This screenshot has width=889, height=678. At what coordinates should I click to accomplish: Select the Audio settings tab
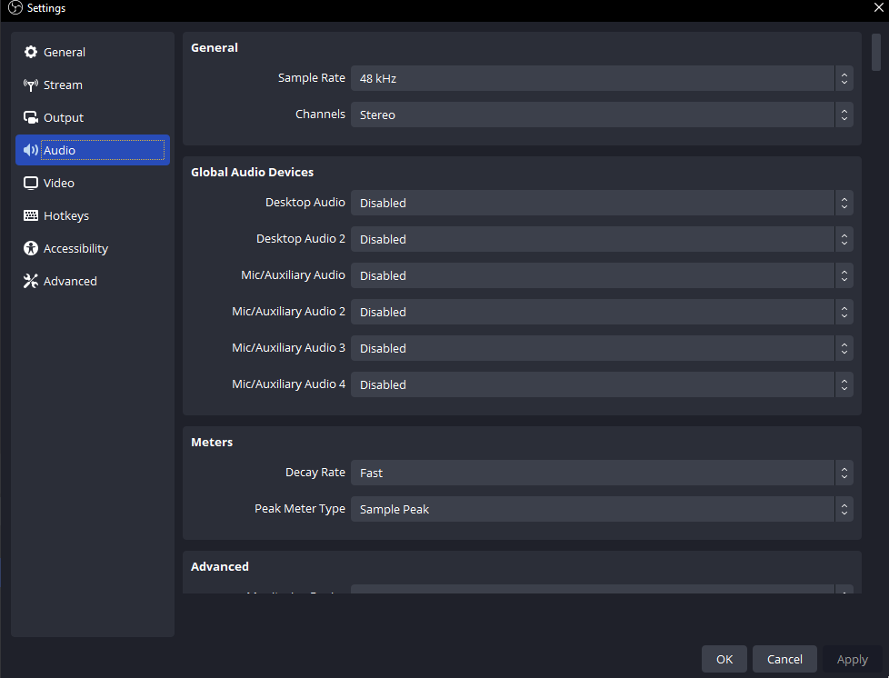point(93,150)
